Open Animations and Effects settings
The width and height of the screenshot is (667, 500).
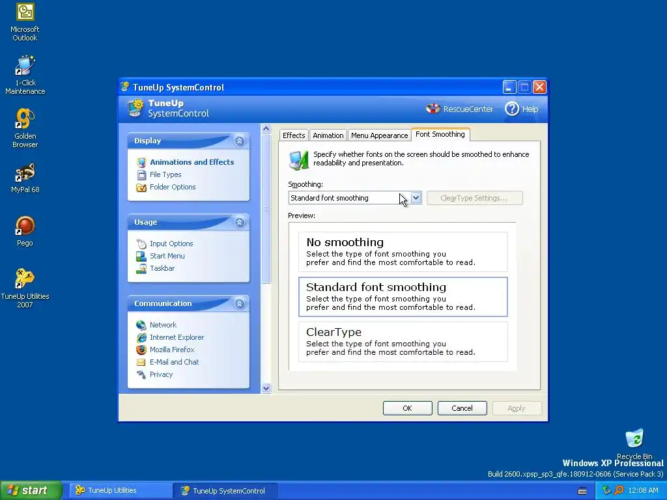[x=192, y=162]
